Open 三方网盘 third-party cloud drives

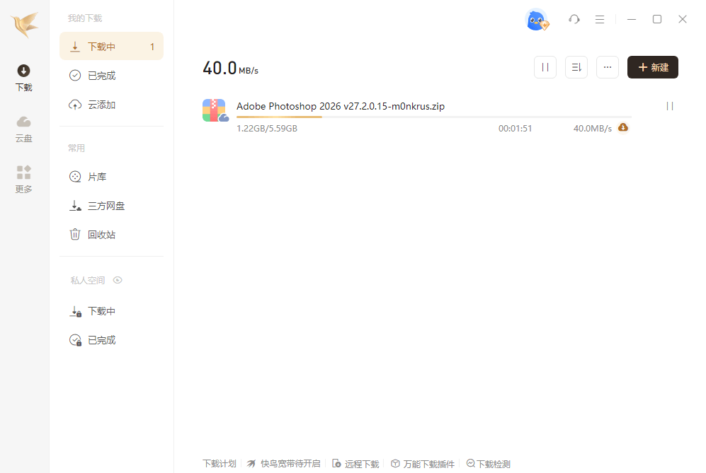click(106, 205)
